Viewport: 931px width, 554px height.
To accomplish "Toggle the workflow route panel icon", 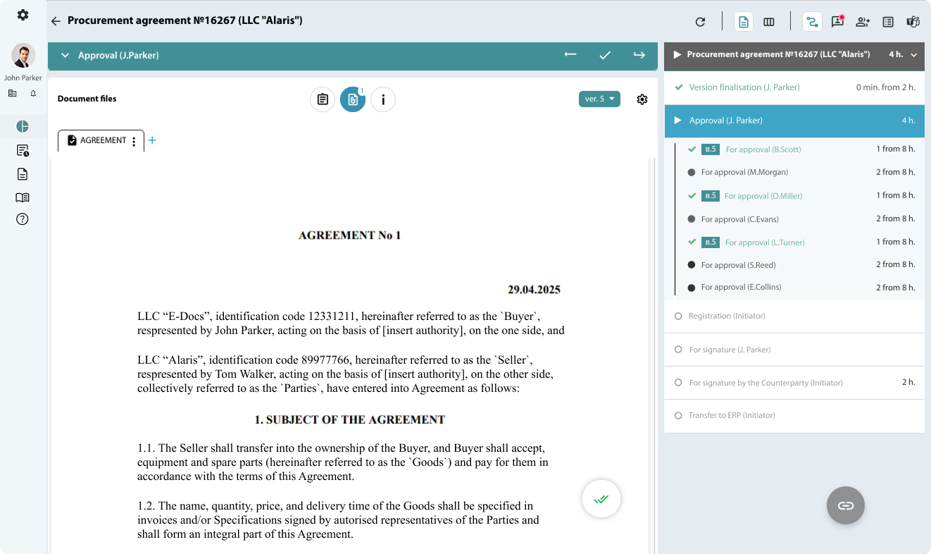I will pos(812,22).
